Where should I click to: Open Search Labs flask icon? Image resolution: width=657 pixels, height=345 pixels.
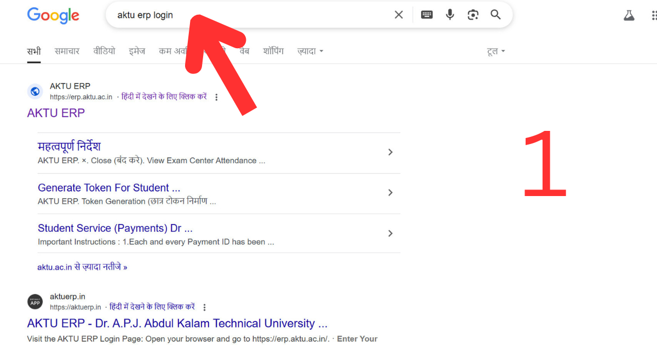click(x=629, y=15)
